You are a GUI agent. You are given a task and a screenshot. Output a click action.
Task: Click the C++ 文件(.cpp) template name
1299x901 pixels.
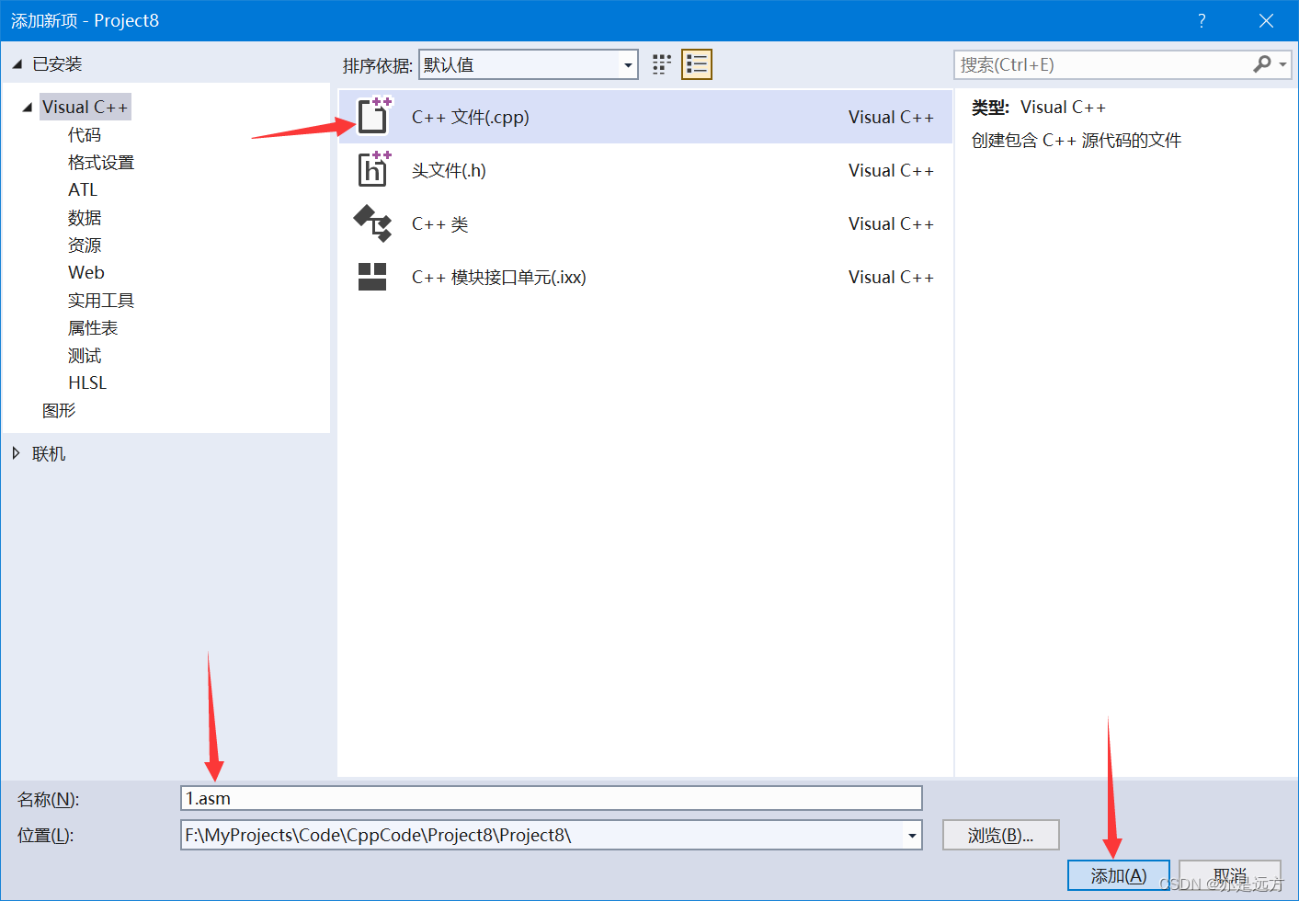(471, 117)
